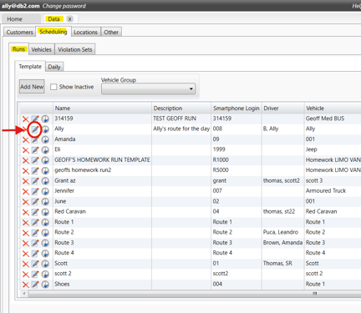The height and width of the screenshot is (313, 361).
Task: Delete the Red Caravan run
Action: (x=25, y=212)
